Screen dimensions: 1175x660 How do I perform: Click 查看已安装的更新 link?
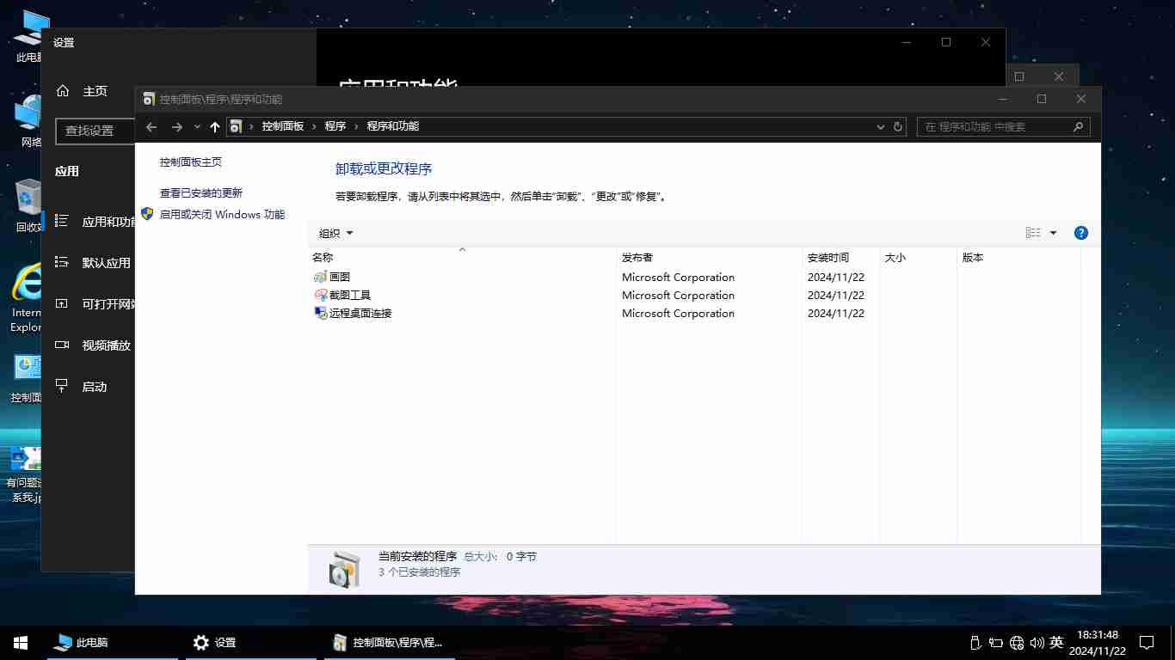pyautogui.click(x=200, y=193)
